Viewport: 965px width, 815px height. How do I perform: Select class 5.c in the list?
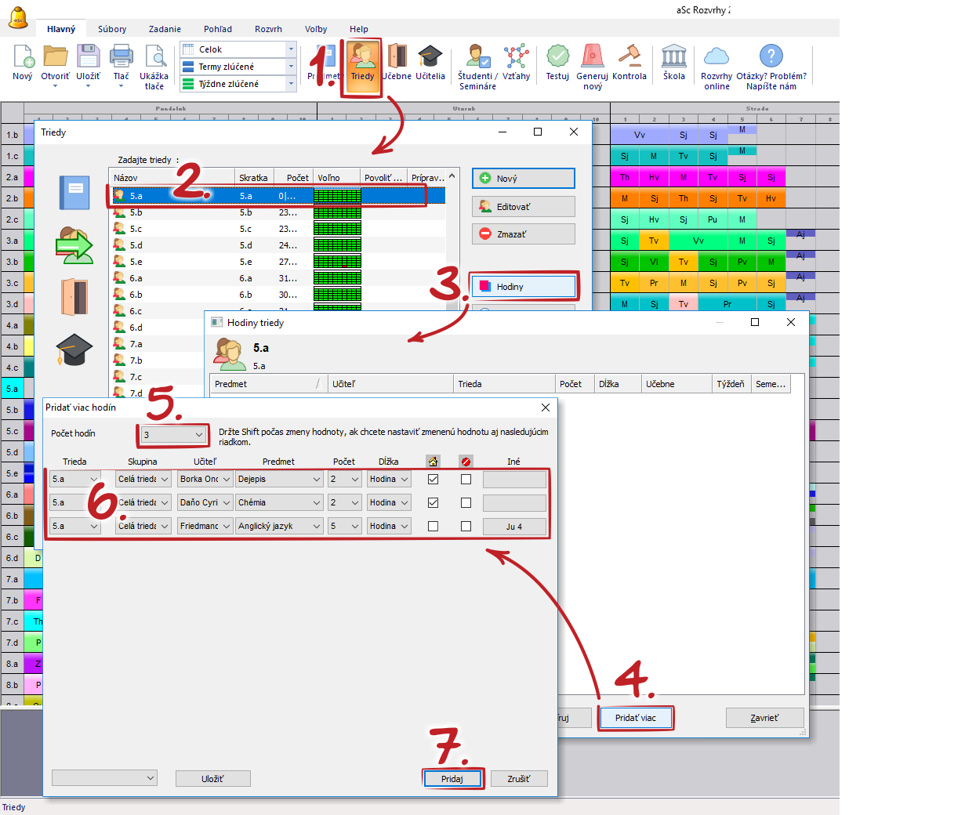pos(136,229)
